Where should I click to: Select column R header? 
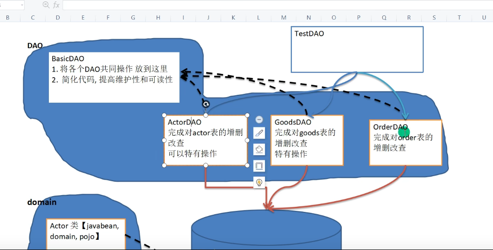pyautogui.click(x=409, y=18)
